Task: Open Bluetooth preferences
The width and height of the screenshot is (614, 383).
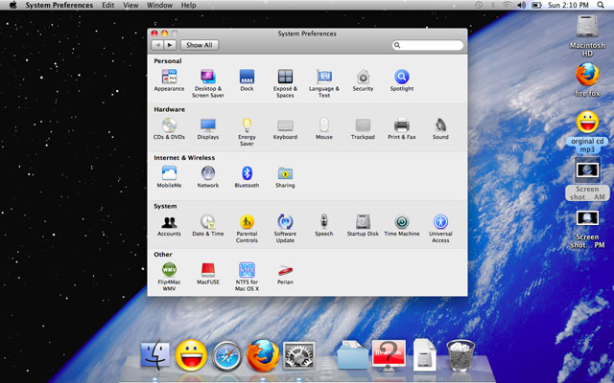Action: (247, 177)
